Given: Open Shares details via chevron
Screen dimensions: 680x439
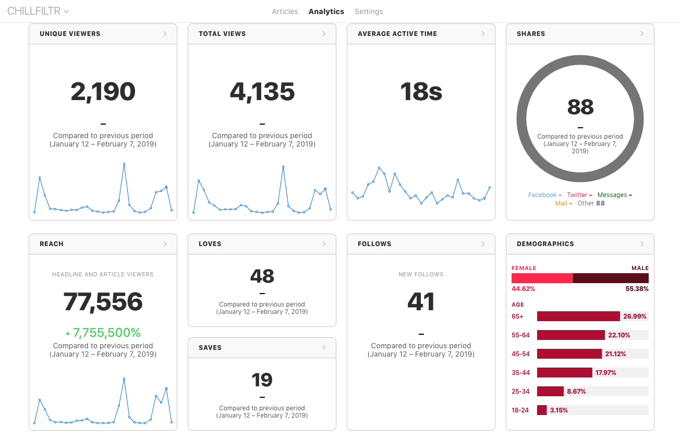Looking at the screenshot, I should pyautogui.click(x=642, y=34).
